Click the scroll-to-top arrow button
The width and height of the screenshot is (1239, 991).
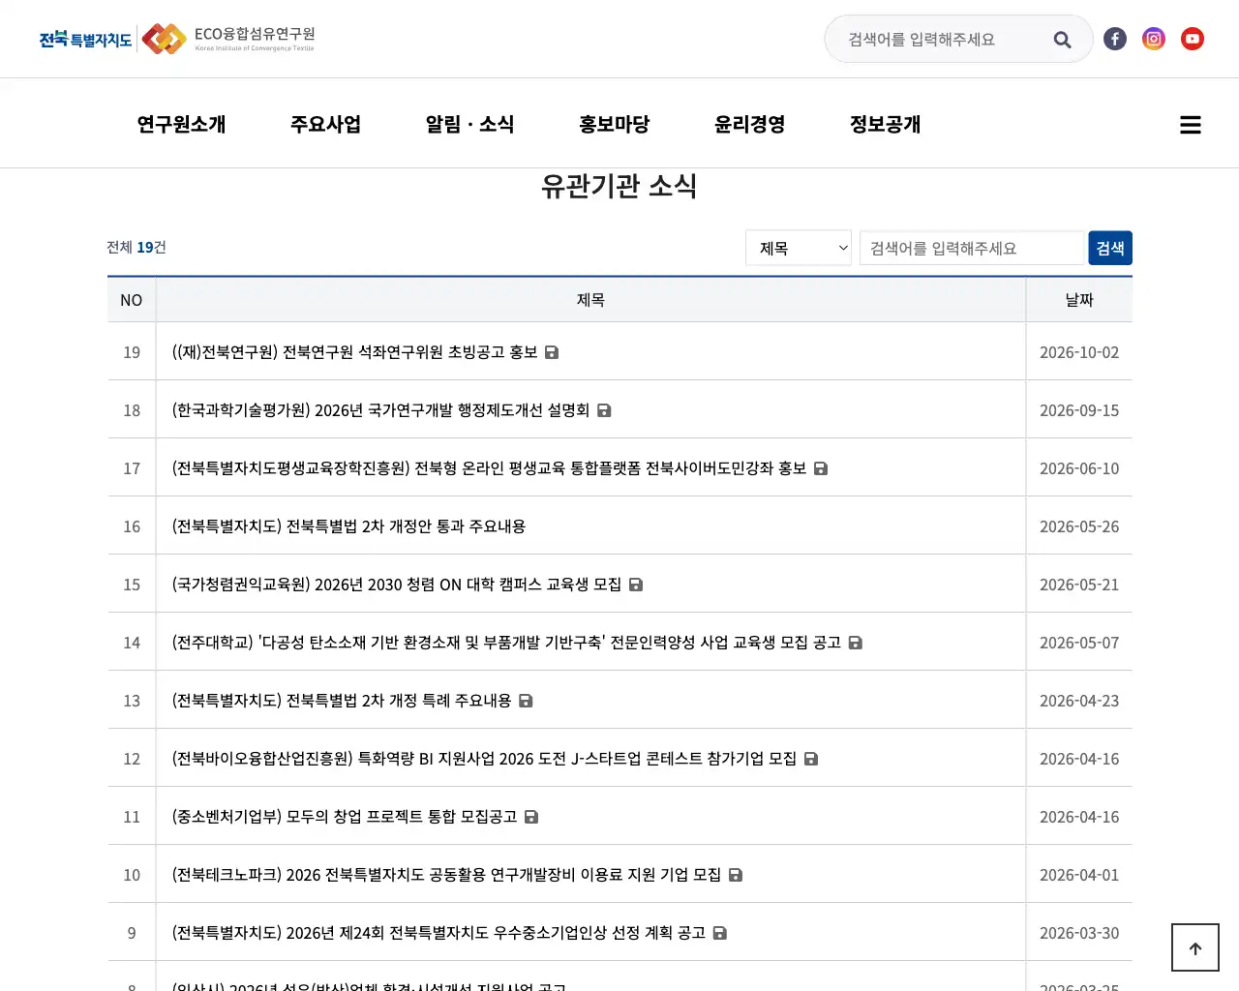(x=1195, y=947)
